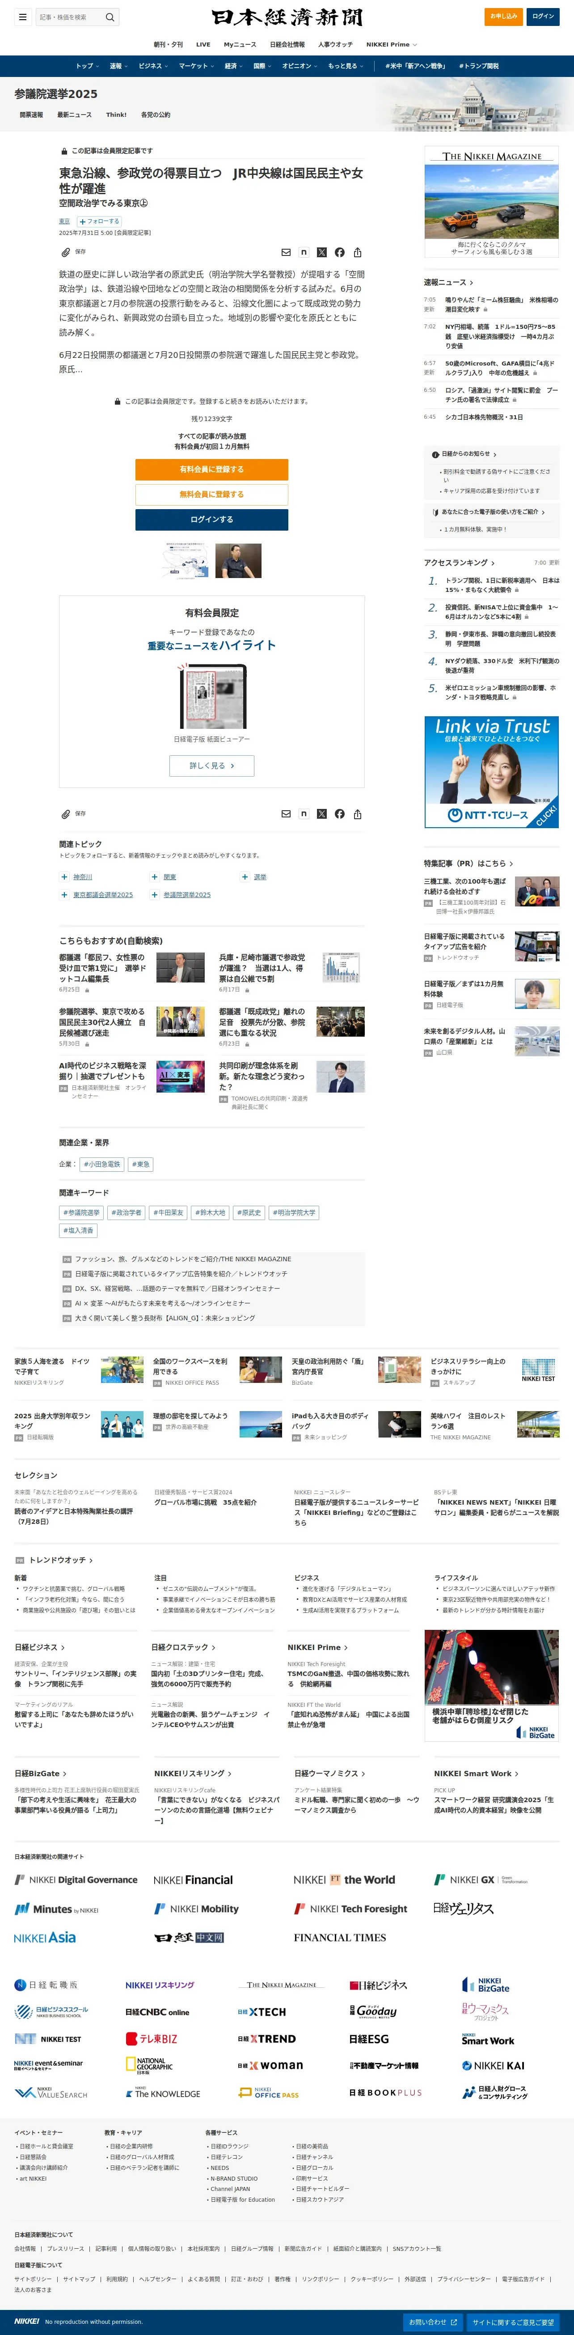Click the フォローする button beside 東京
Screen dimensions: 574x2335
coord(100,221)
